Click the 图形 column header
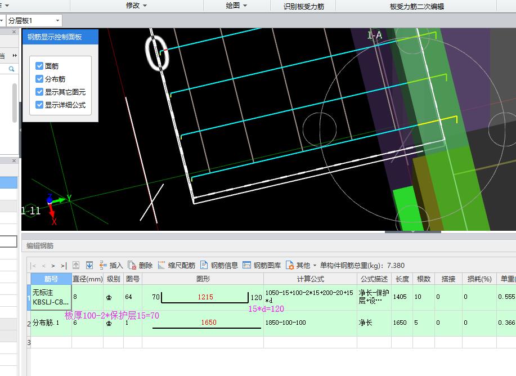Image resolution: width=516 pixels, height=376 pixels. 203,279
